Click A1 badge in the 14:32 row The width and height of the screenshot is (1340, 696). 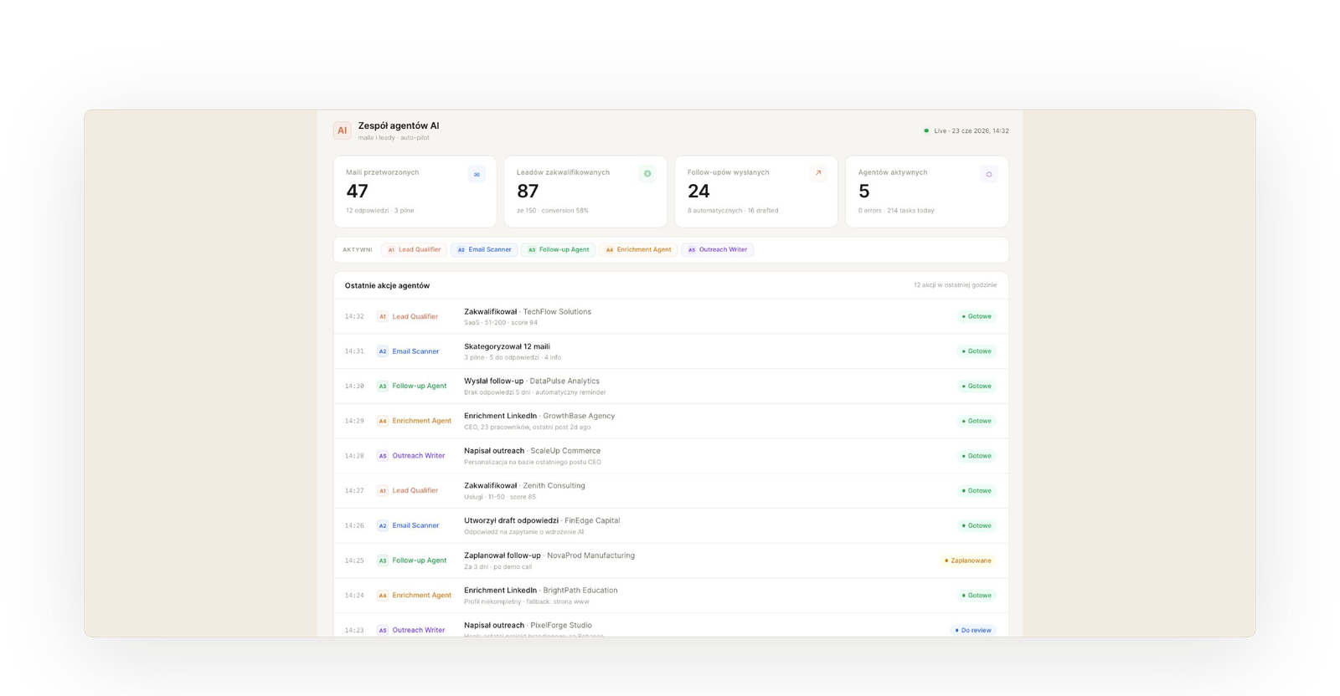(383, 316)
